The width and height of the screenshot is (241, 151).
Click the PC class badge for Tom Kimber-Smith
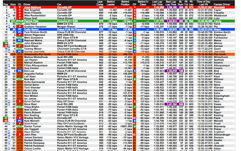[20, 32]
